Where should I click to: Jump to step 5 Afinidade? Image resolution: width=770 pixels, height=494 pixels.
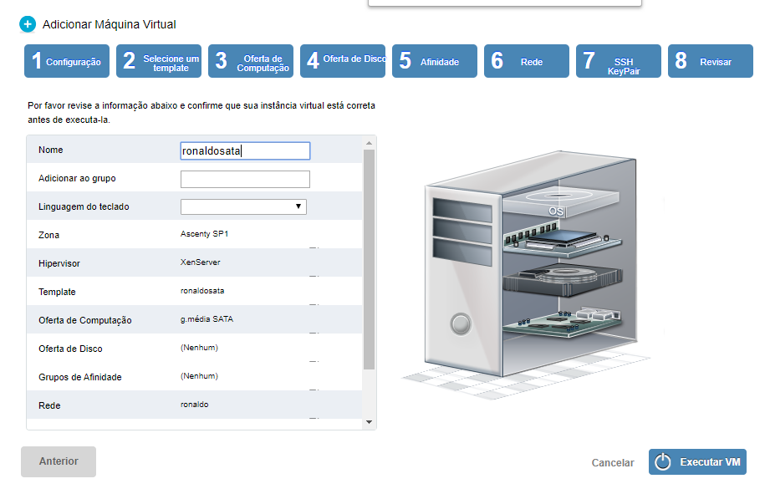435,61
